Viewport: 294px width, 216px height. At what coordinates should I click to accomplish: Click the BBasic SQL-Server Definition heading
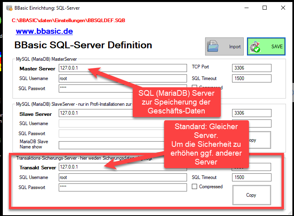pyautogui.click(x=83, y=45)
